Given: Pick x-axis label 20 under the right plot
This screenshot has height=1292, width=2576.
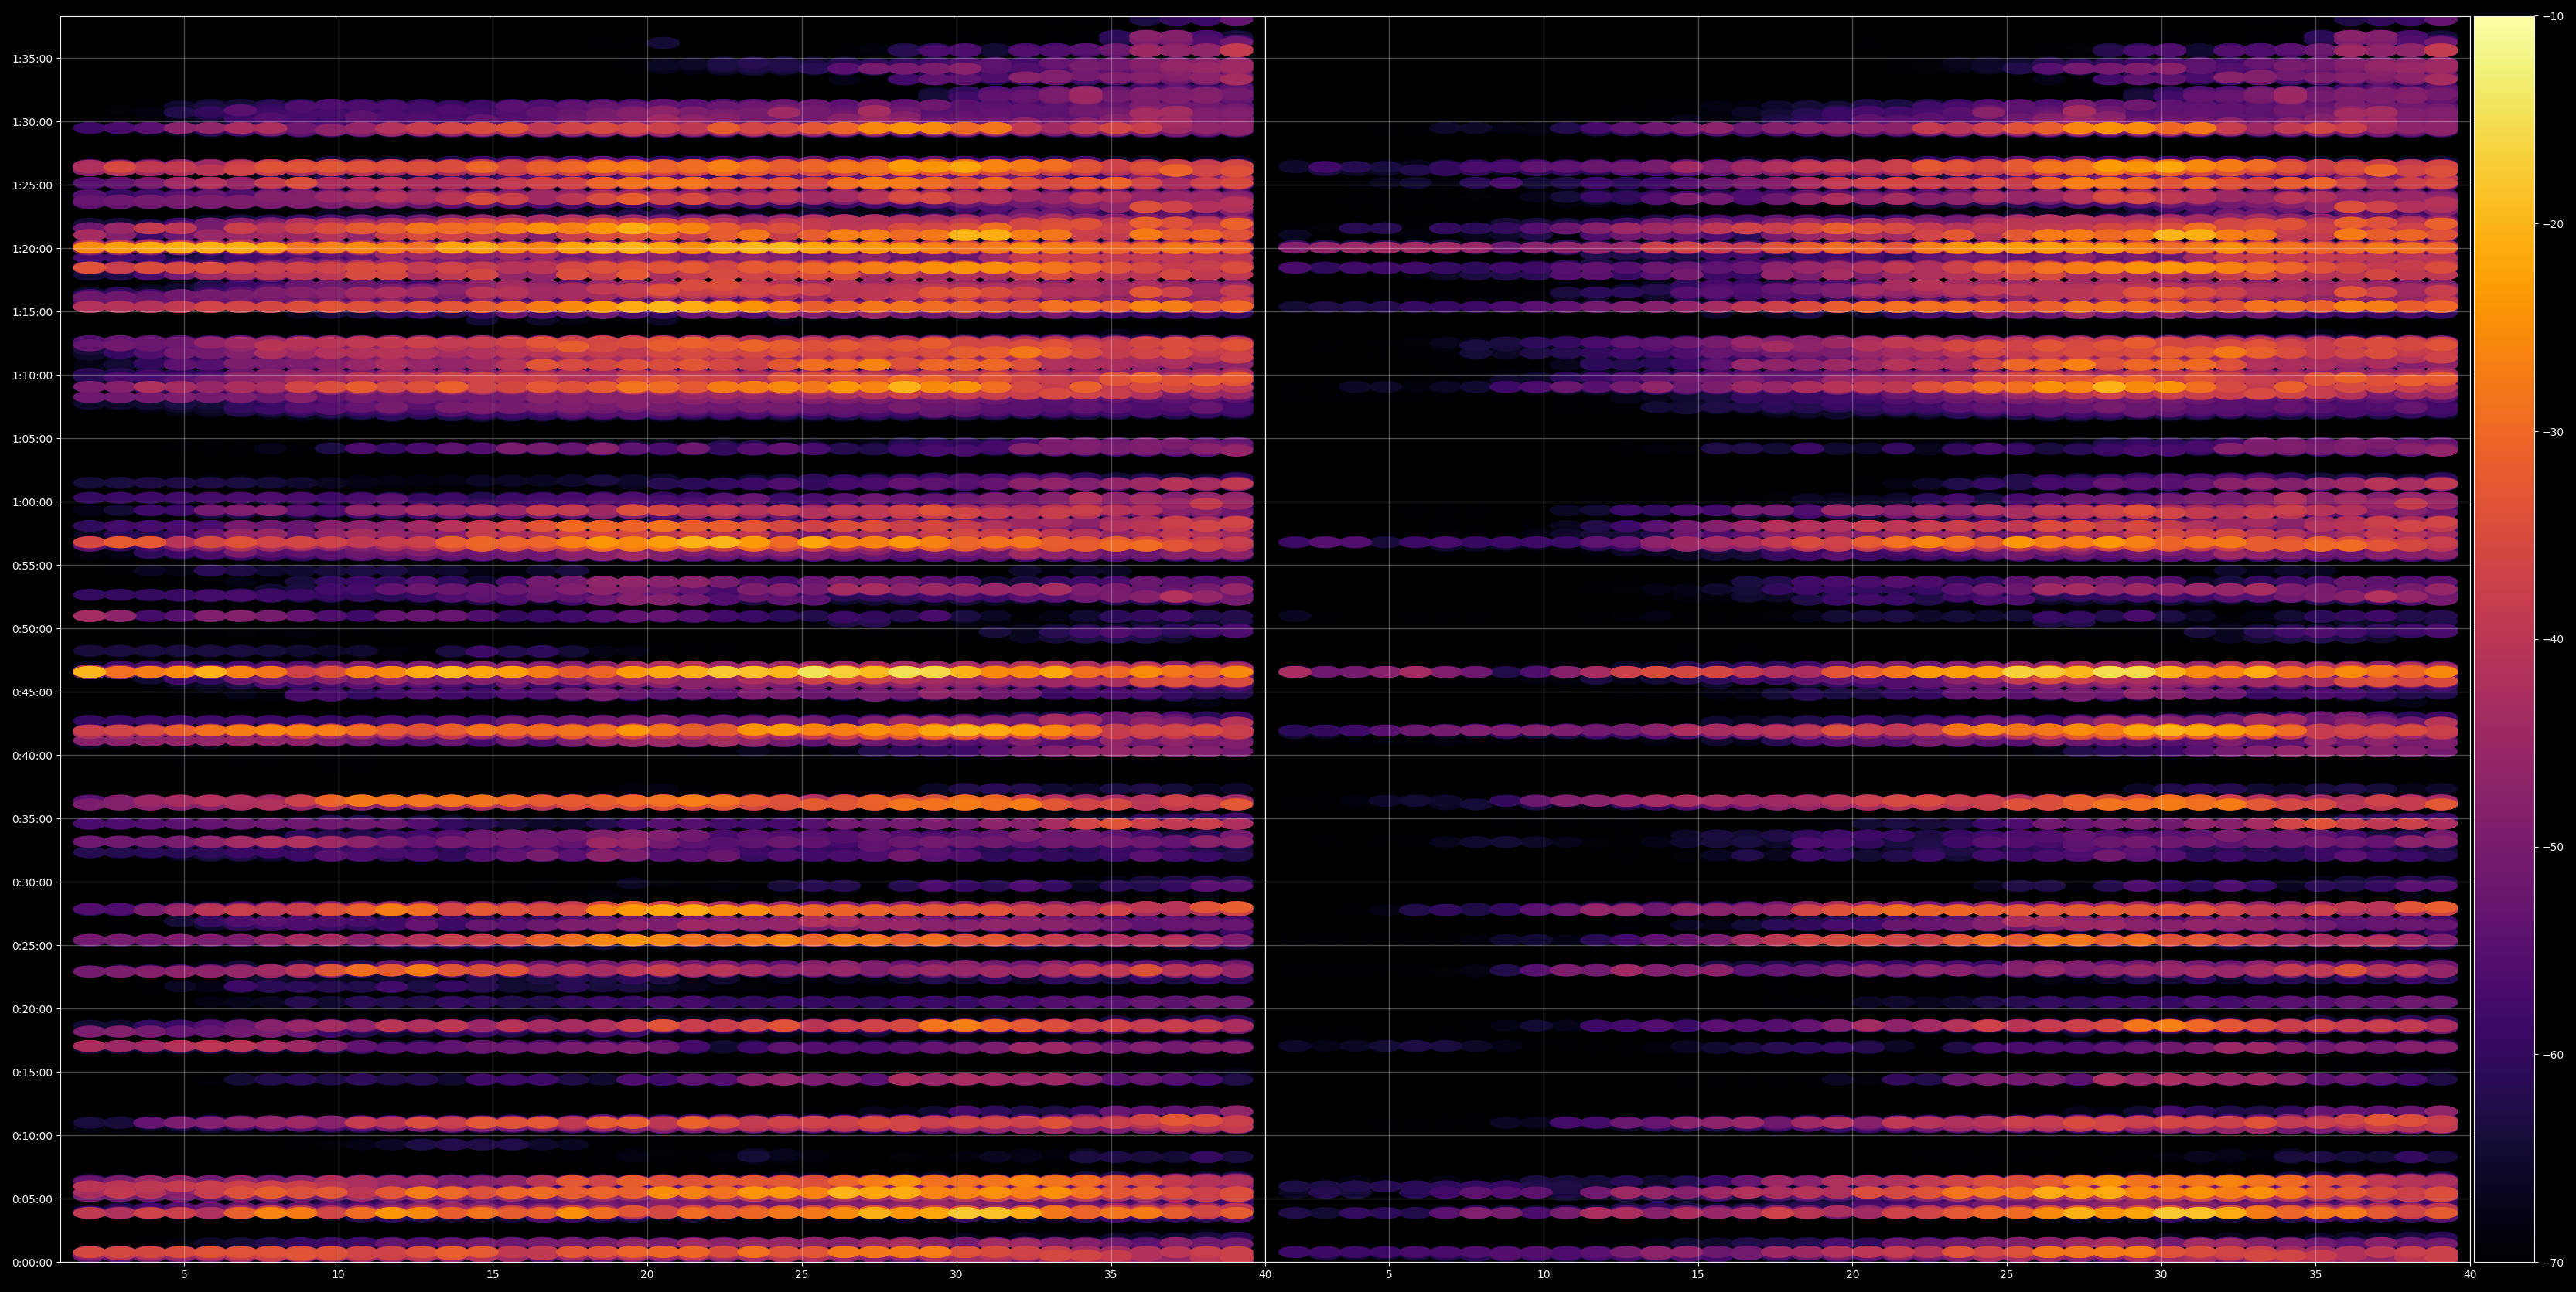Looking at the screenshot, I should 1852,1275.
